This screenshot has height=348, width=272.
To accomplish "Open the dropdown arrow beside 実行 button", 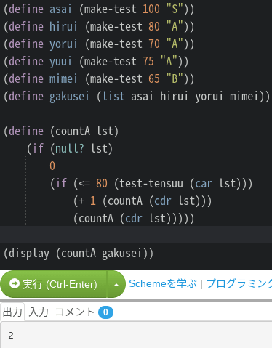I will (116, 284).
